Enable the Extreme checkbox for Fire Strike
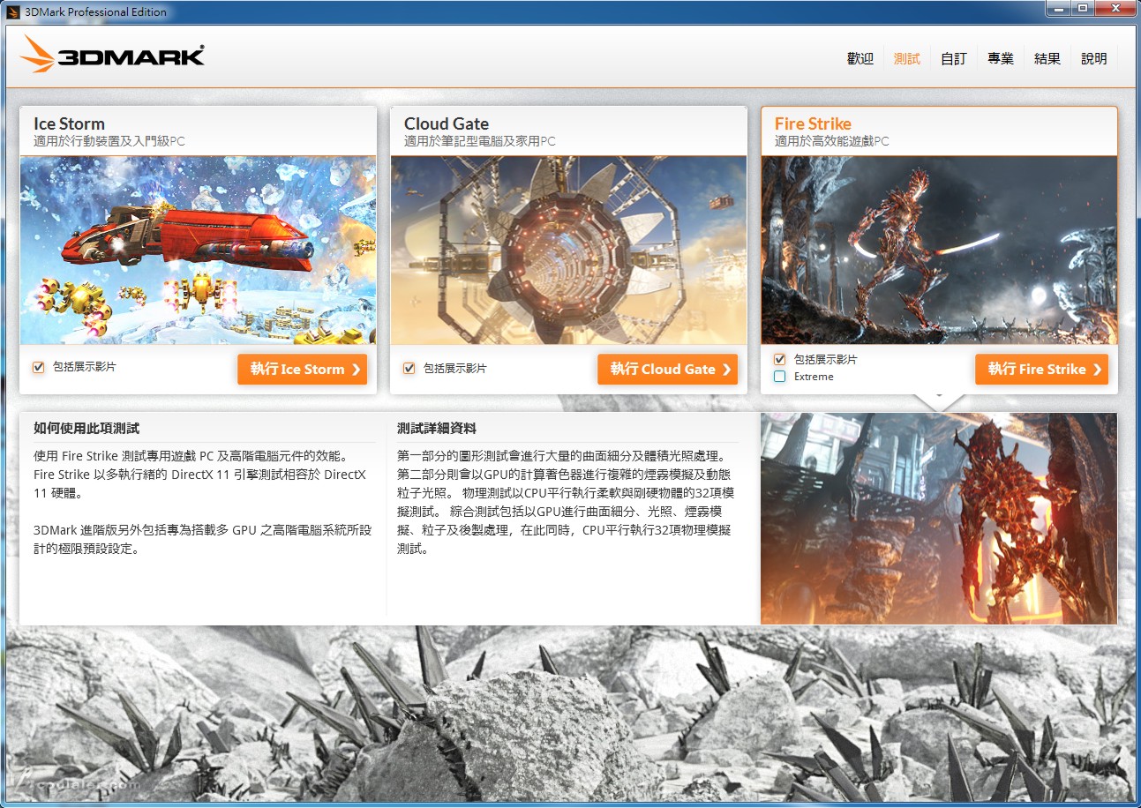1141x808 pixels. 780,377
